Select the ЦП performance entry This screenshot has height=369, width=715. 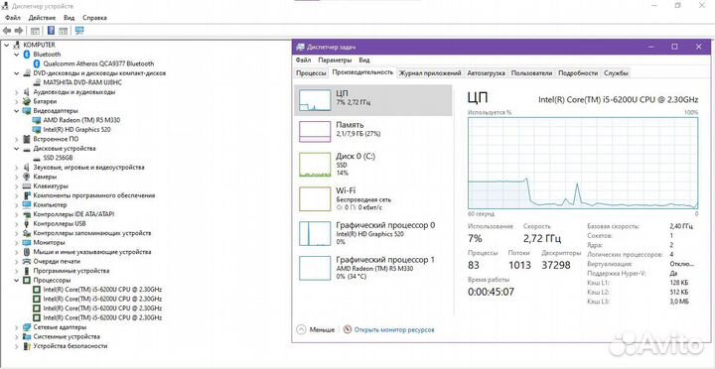click(x=373, y=100)
